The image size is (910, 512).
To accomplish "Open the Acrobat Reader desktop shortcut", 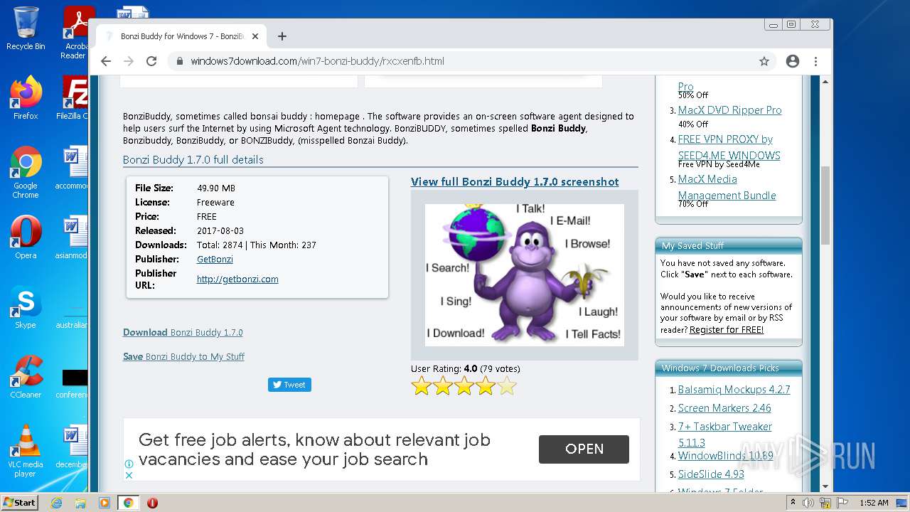I will click(75, 32).
